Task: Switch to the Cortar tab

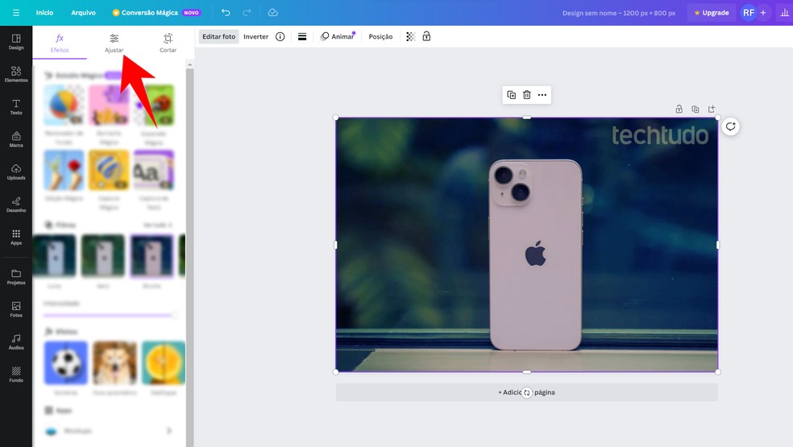Action: (168, 43)
